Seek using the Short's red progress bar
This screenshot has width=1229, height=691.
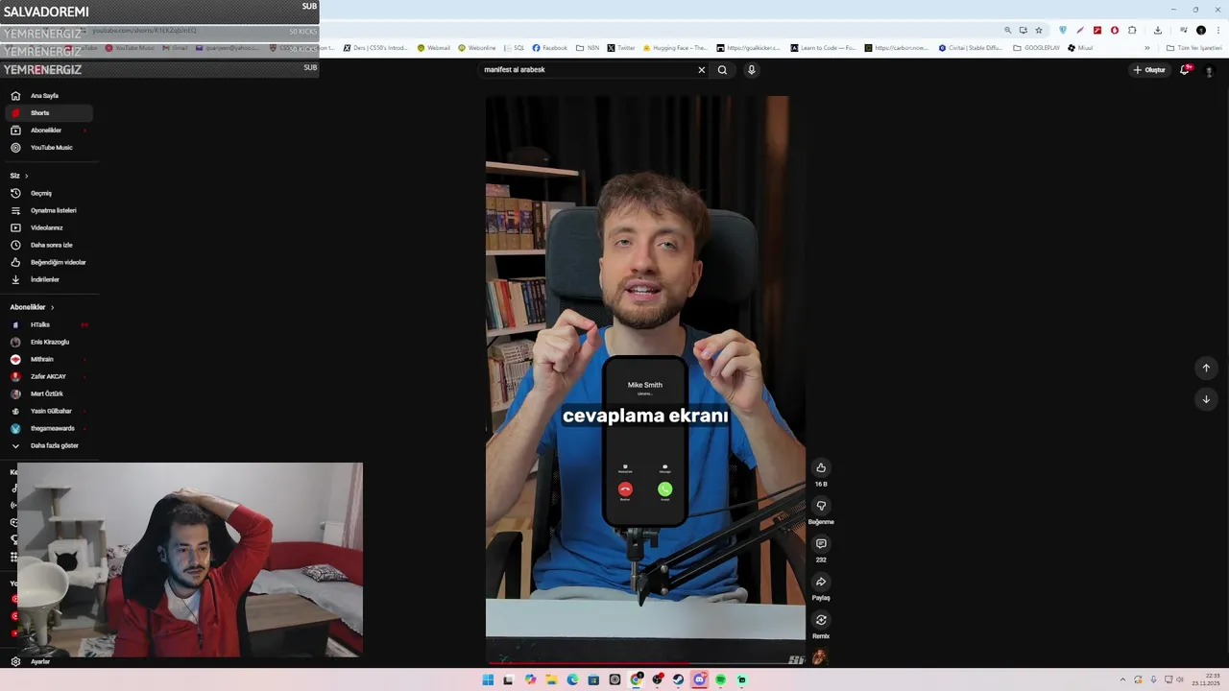[x=645, y=662]
